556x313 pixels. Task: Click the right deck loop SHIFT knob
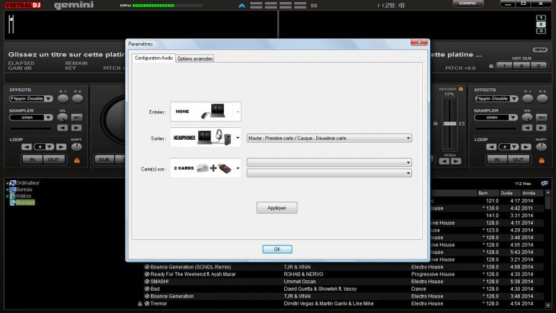click(541, 147)
